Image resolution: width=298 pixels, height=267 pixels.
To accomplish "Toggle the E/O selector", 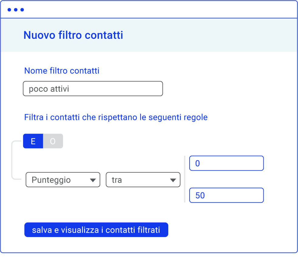I will click(43, 141).
